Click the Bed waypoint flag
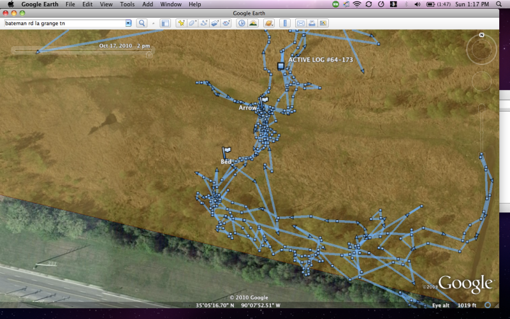510x319 pixels. [x=226, y=152]
